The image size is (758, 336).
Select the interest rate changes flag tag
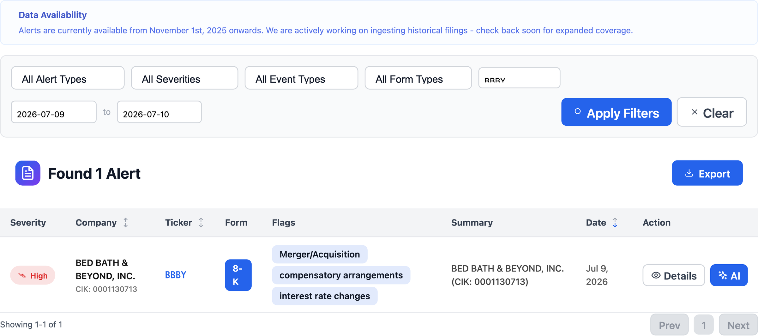coord(325,296)
